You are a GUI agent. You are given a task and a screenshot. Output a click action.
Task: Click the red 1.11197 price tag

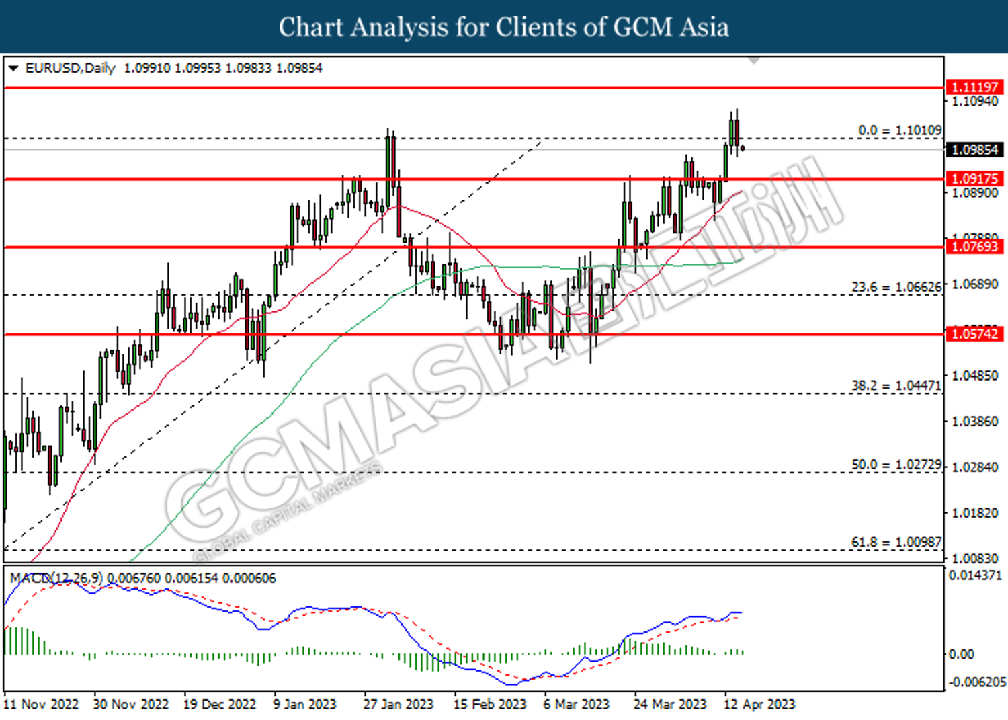[x=974, y=87]
